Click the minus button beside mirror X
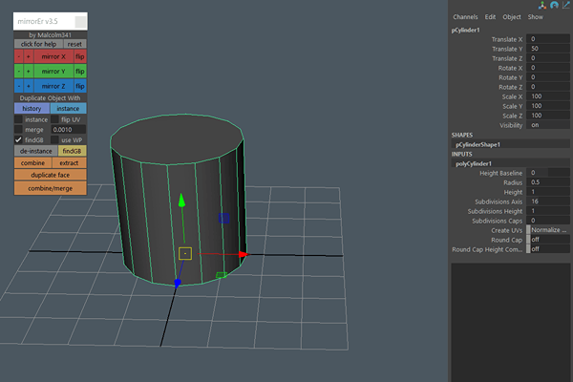Image resolution: width=573 pixels, height=382 pixels. coord(19,57)
